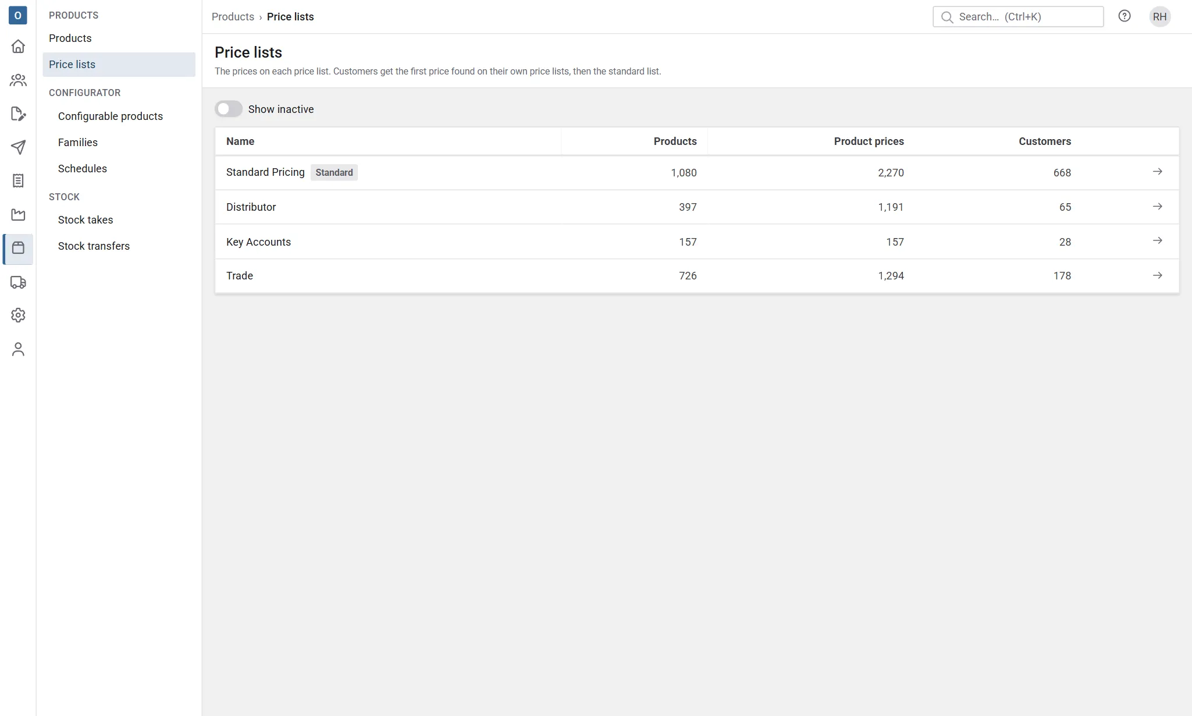
Task: Toggle the Show inactive switch
Action: point(229,109)
